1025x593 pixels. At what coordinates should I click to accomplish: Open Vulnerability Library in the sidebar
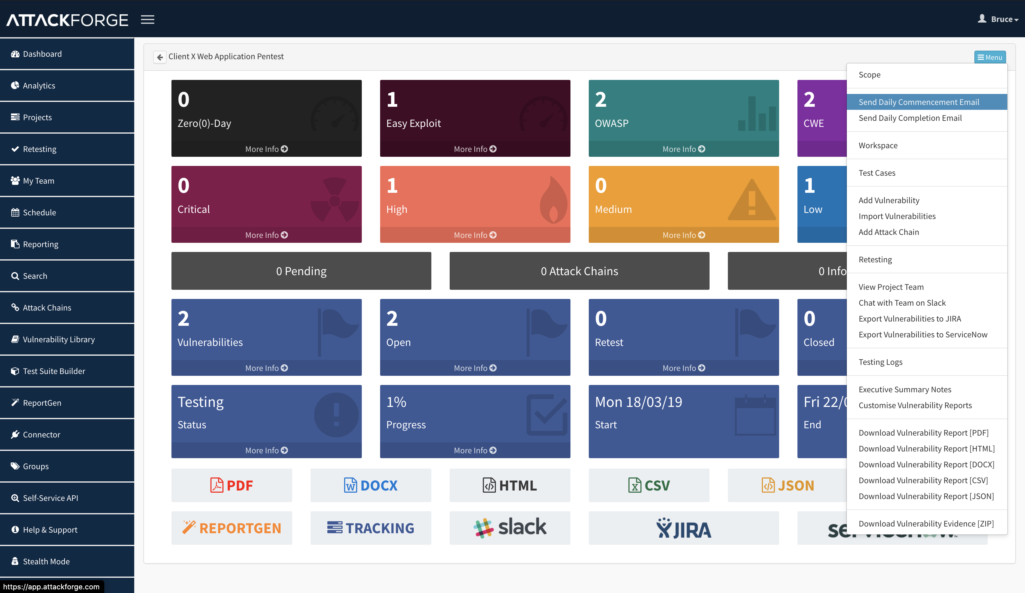click(67, 339)
